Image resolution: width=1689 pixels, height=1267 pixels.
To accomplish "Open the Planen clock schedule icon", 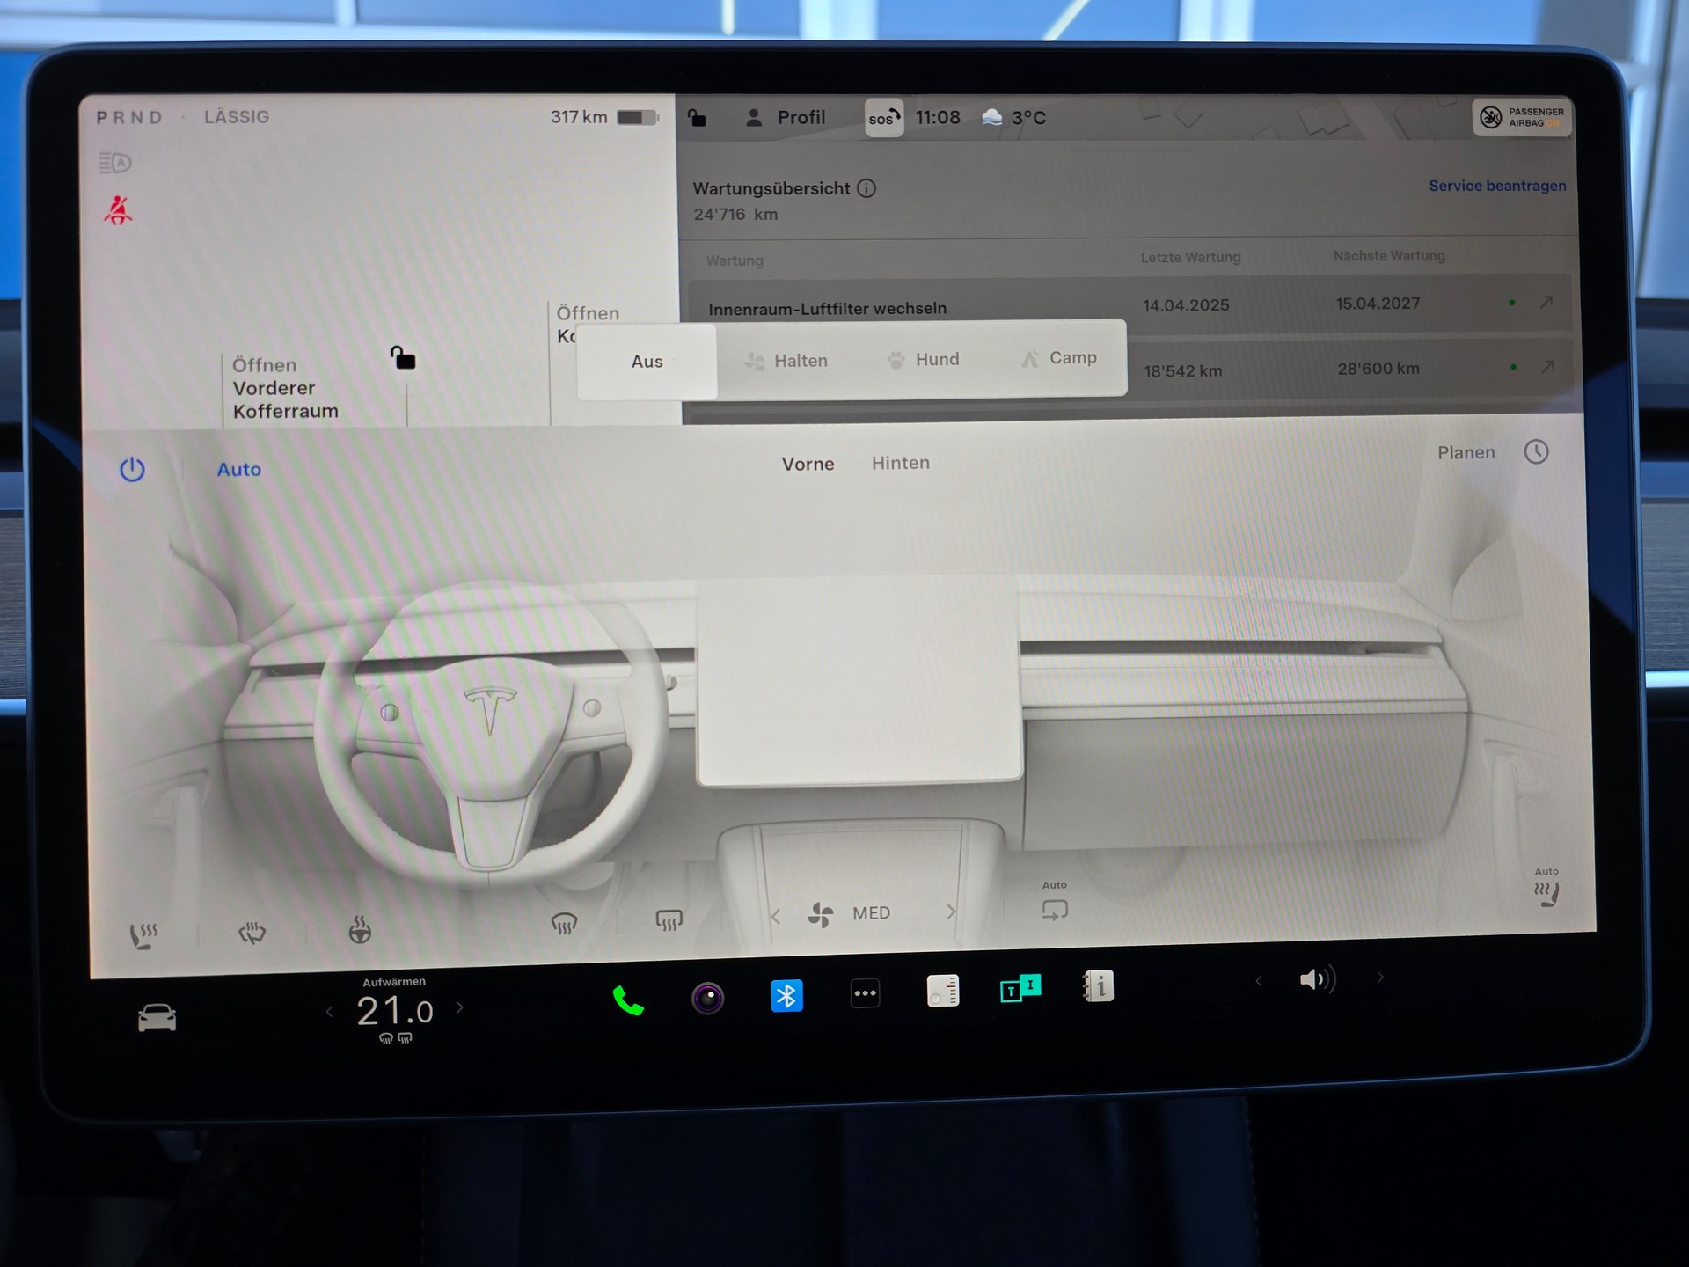I will point(1537,452).
